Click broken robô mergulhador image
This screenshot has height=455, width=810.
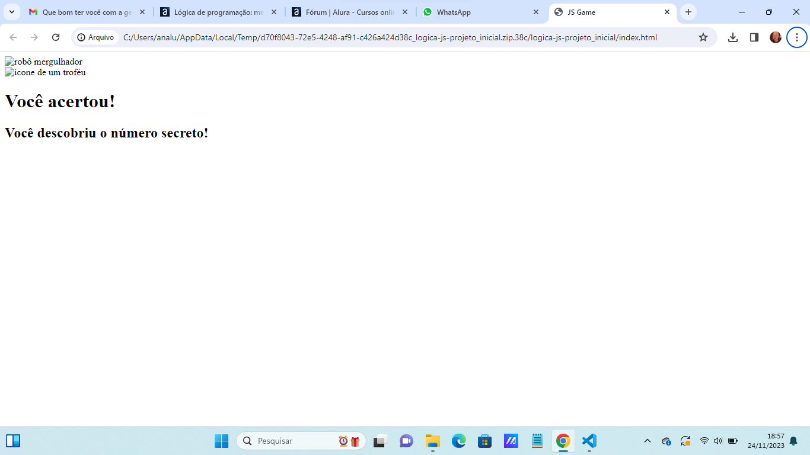pyautogui.click(x=44, y=62)
